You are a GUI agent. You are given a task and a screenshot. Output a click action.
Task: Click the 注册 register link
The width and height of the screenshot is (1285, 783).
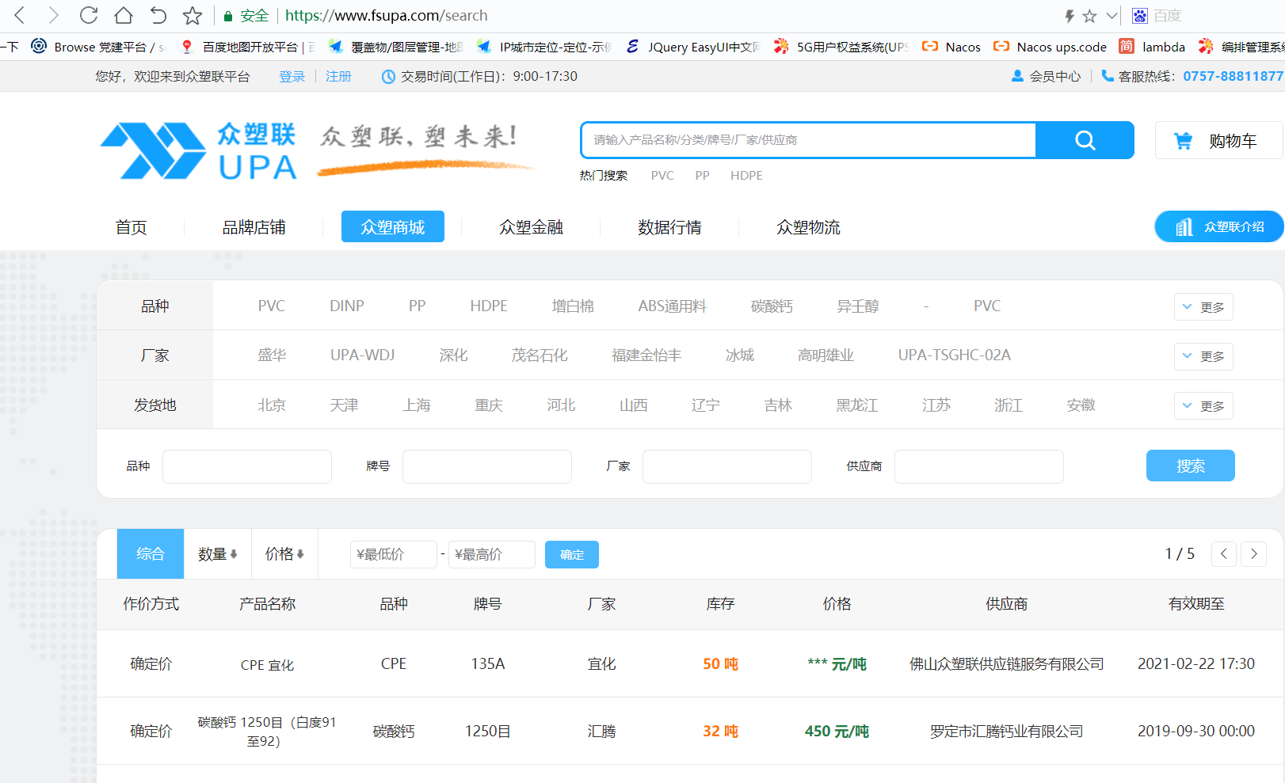click(x=338, y=76)
